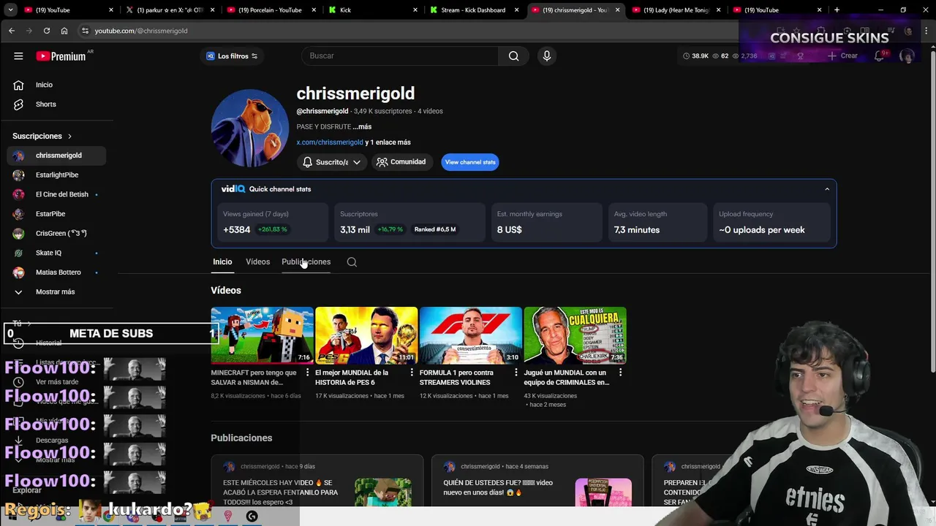
Task: Open the account avatar in top right
Action: click(x=907, y=56)
